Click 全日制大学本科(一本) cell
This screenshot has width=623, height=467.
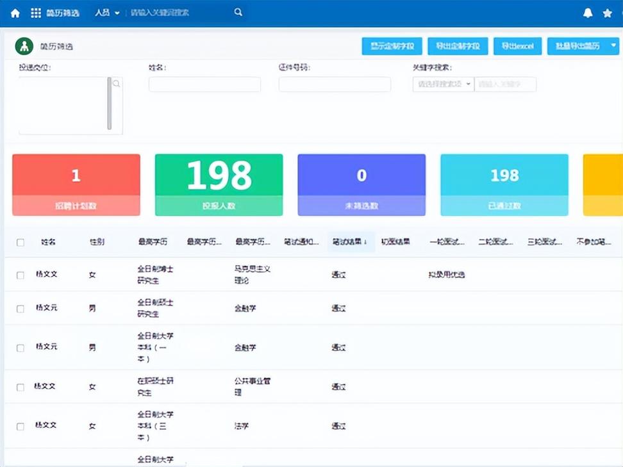[155, 347]
